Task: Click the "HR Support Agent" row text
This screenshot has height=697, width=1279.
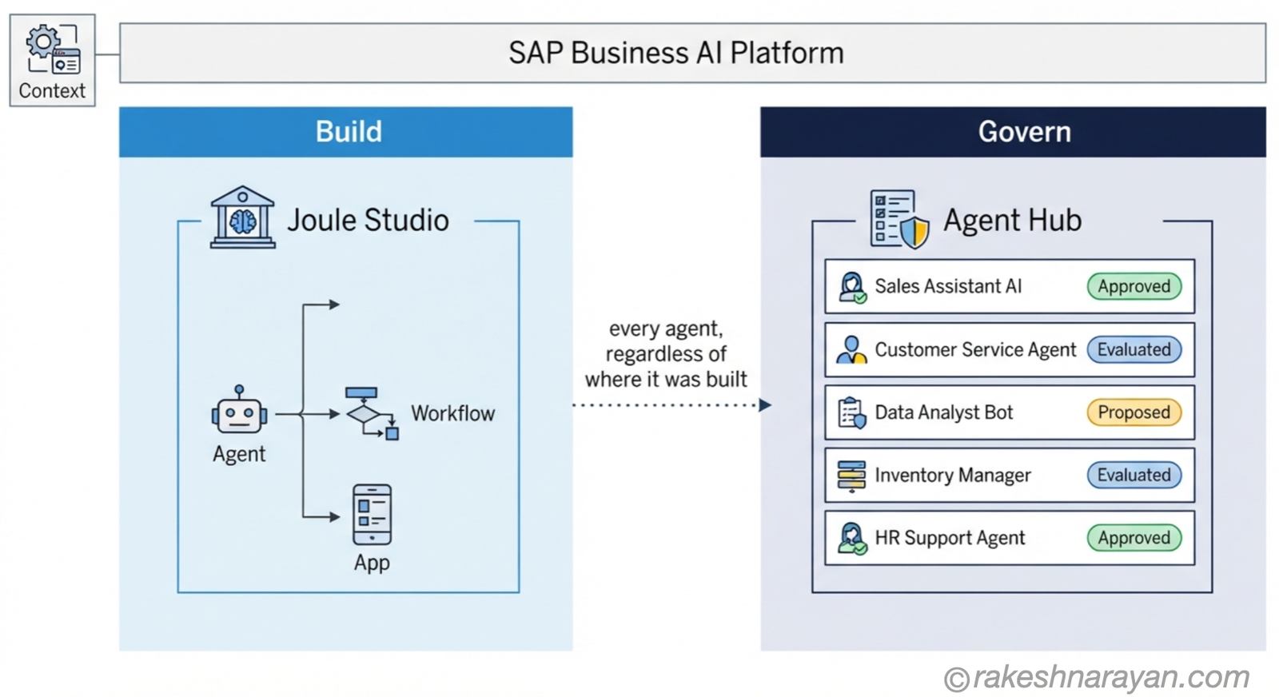Action: [x=950, y=538]
